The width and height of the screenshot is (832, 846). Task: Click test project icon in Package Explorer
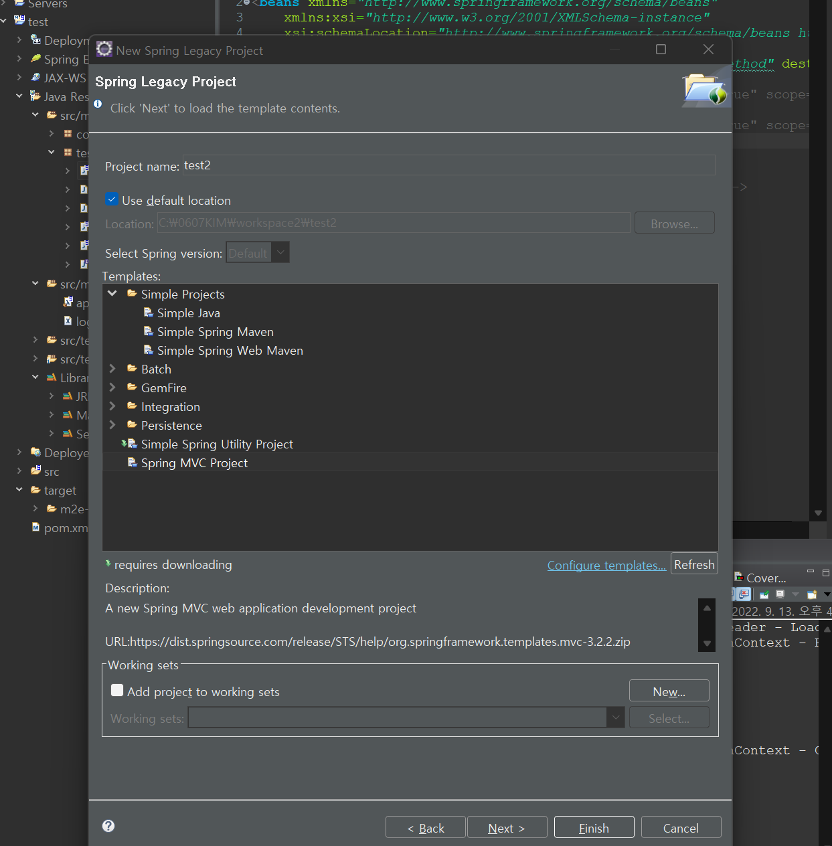pos(19,21)
